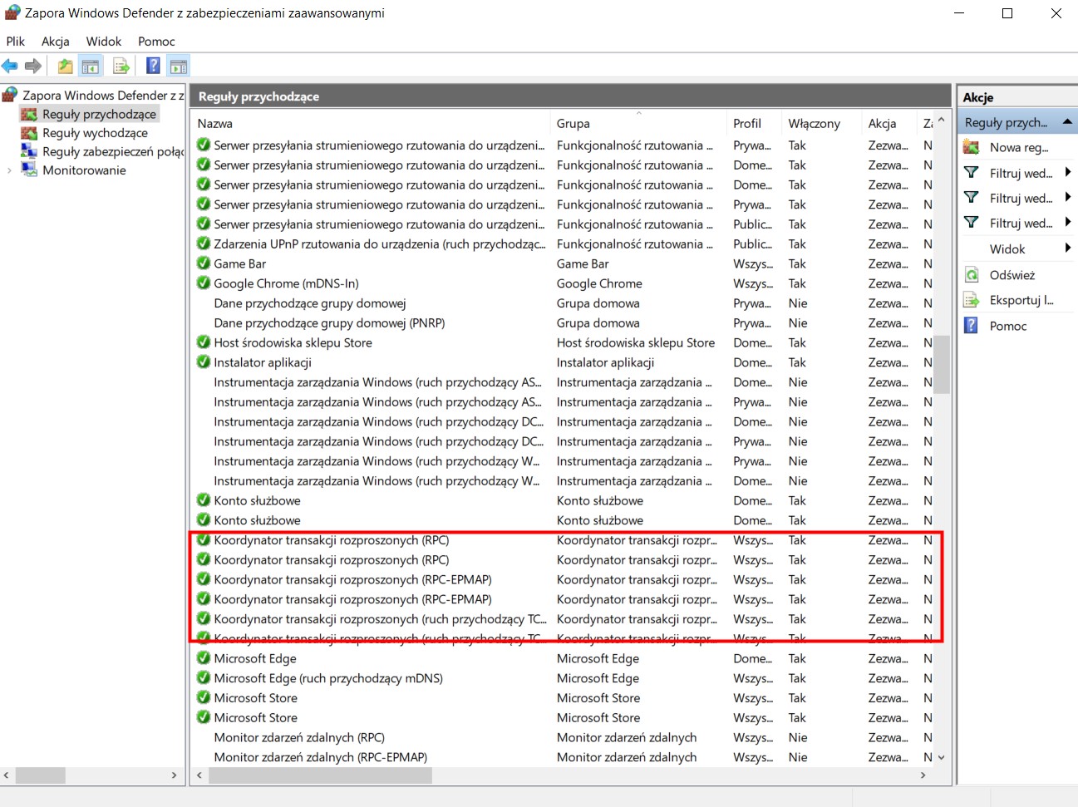Select Reguły przychodzące in the tree
1078x807 pixels.
(x=99, y=114)
